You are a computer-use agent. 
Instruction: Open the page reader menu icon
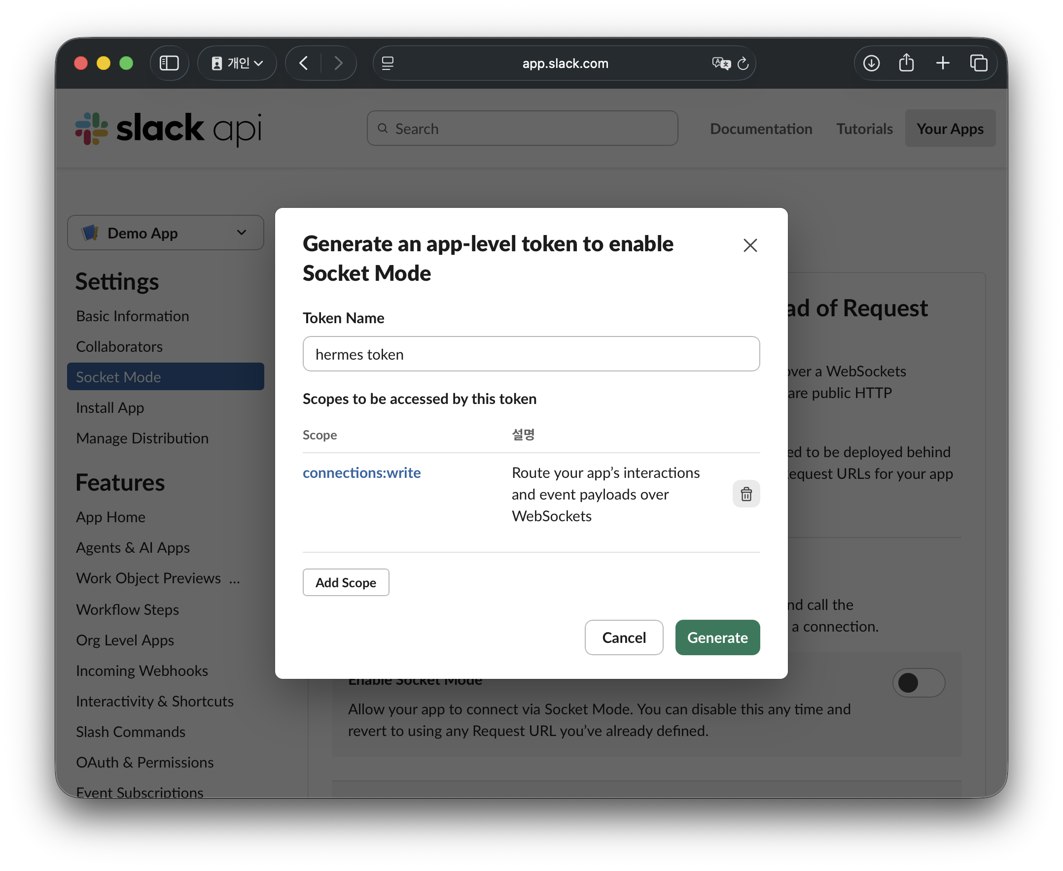pyautogui.click(x=388, y=63)
